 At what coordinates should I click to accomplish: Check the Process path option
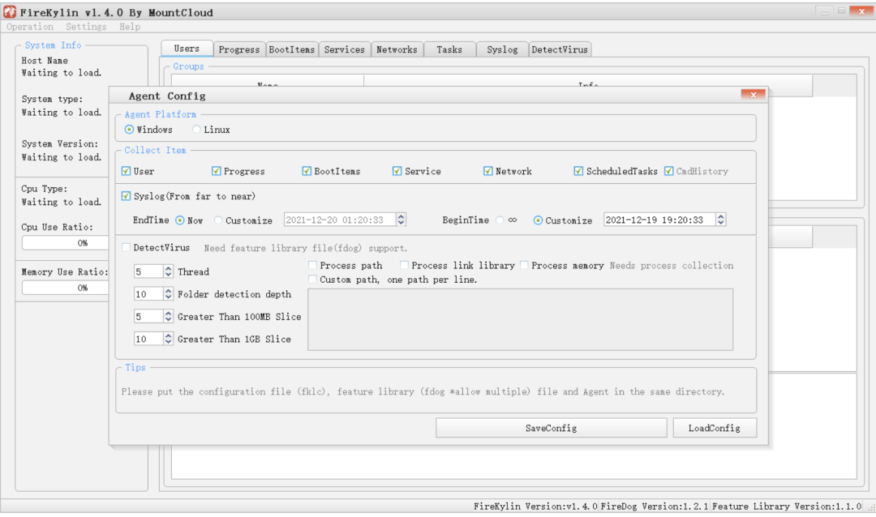point(312,265)
